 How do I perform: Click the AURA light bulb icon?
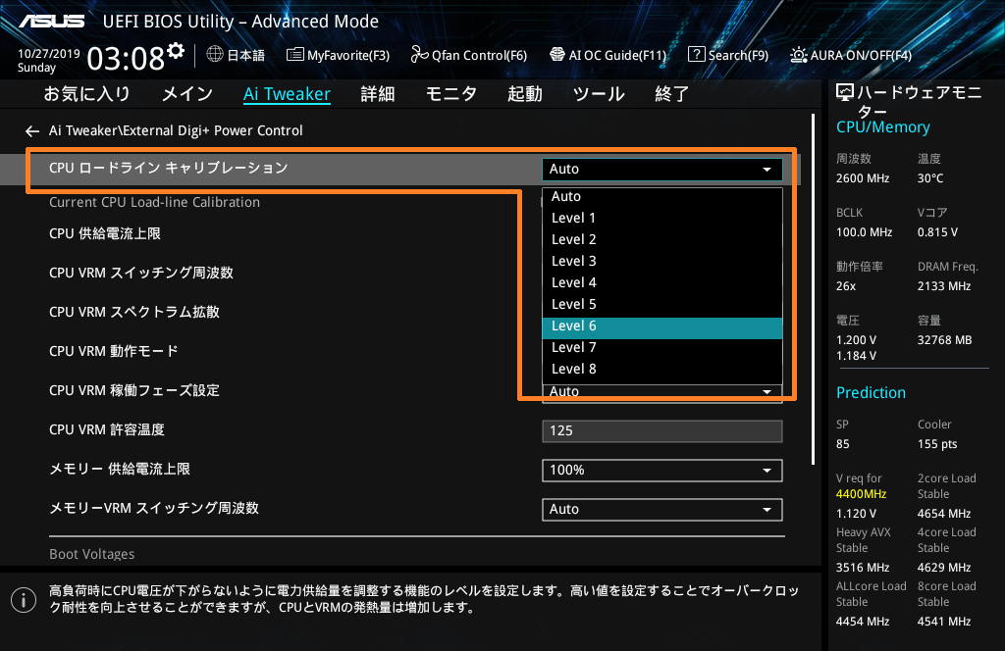799,55
